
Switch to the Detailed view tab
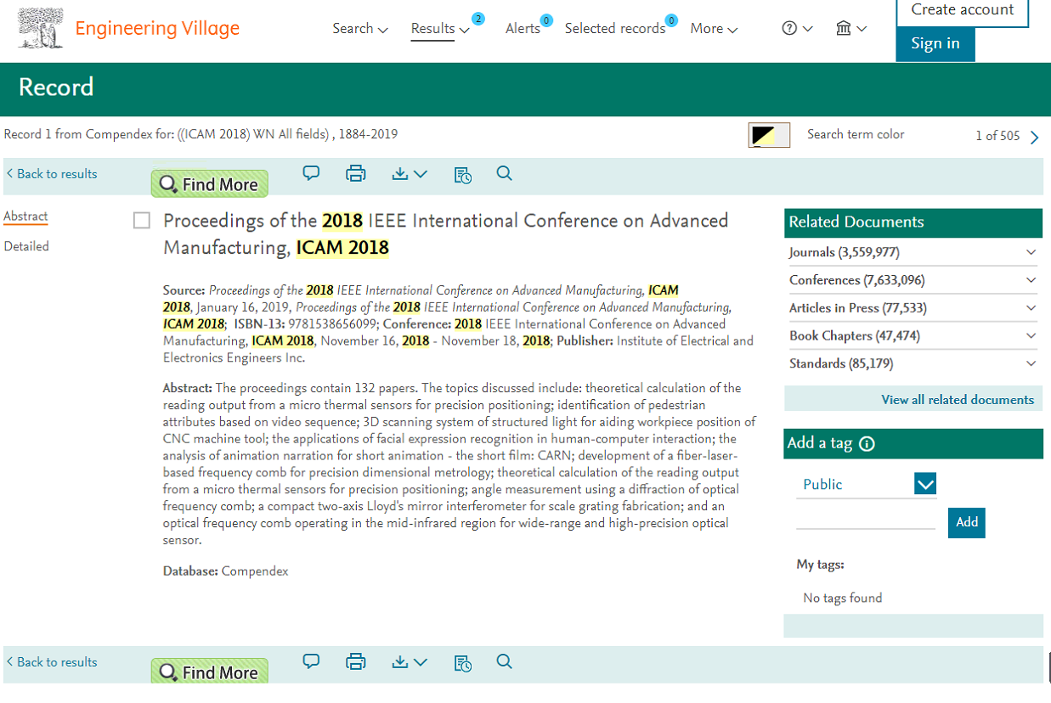click(26, 246)
